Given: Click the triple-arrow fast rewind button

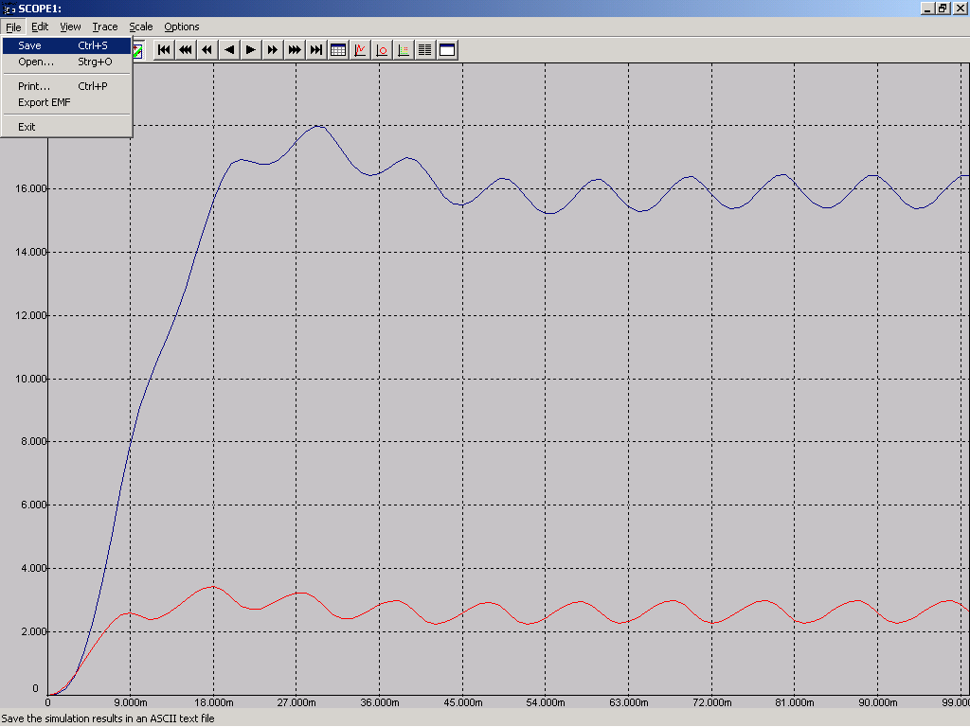Looking at the screenshot, I should click(x=186, y=50).
